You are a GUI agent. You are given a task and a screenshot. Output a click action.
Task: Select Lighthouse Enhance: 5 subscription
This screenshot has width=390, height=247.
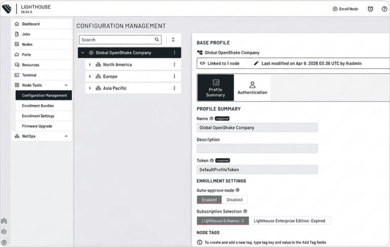pos(223,221)
